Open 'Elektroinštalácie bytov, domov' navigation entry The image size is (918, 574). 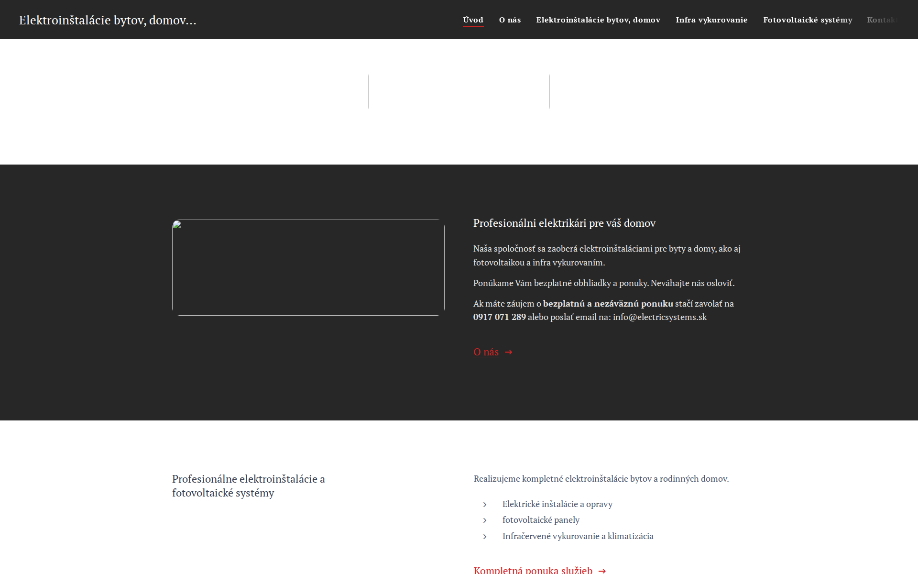(x=598, y=20)
